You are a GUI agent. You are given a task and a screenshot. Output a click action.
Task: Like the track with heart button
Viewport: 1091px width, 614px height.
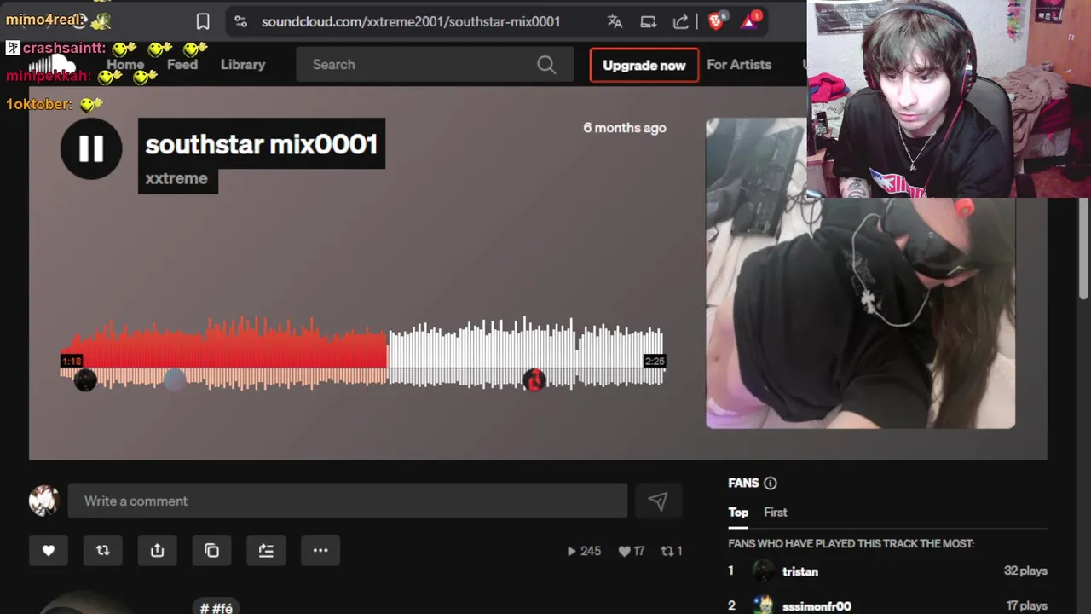click(49, 551)
